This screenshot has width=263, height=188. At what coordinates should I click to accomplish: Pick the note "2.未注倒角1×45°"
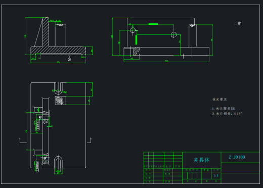pos(227,114)
